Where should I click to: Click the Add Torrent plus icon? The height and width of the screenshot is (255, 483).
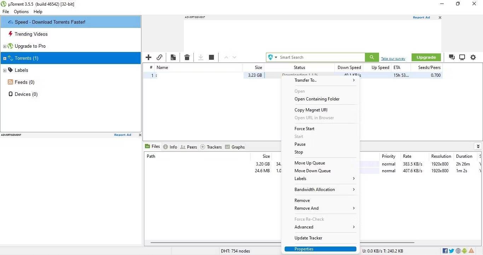[x=149, y=57]
